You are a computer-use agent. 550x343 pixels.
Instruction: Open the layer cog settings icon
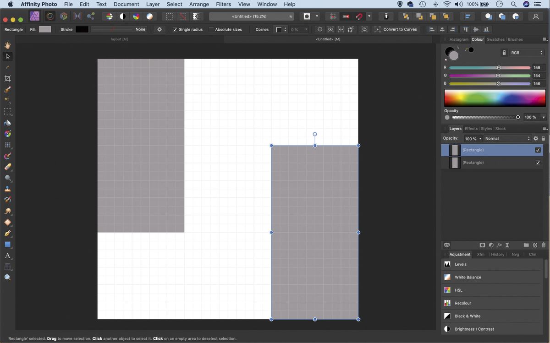pyautogui.click(x=536, y=138)
